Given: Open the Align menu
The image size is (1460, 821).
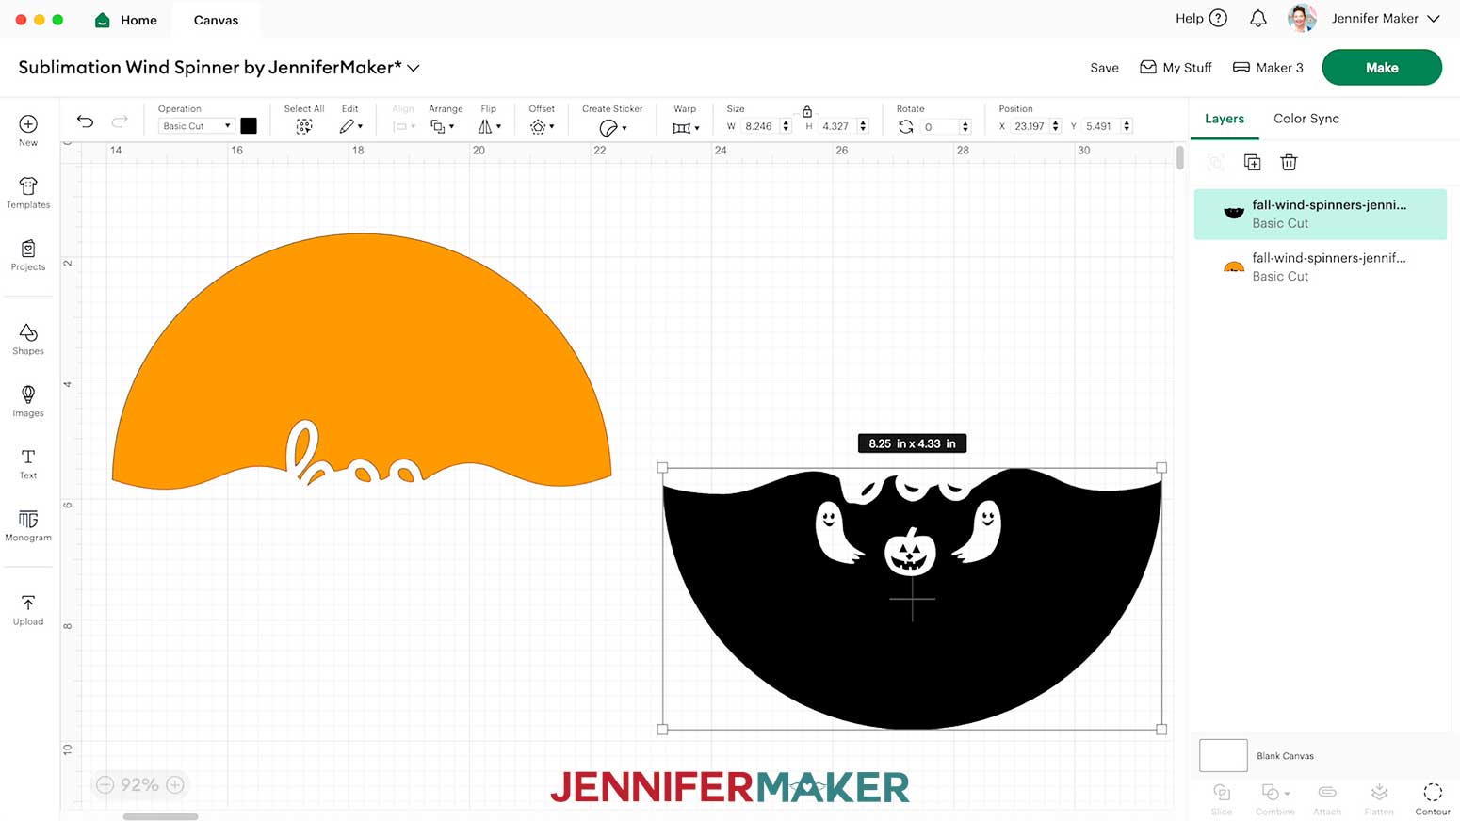Looking at the screenshot, I should 404,126.
